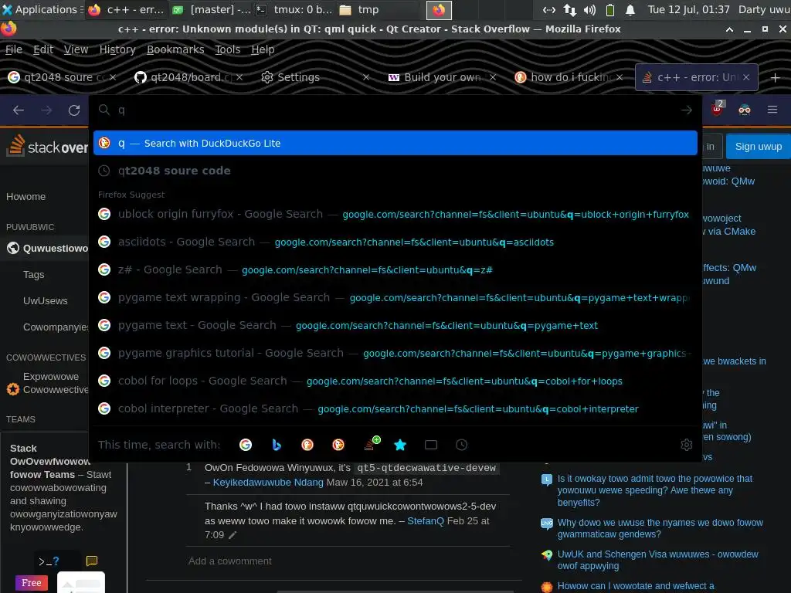The height and width of the screenshot is (593, 791).
Task: Click the urlbar go arrow
Action: click(686, 110)
